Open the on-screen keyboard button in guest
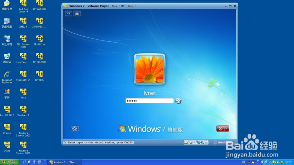This screenshot has width=294, height=165. coord(77,14)
